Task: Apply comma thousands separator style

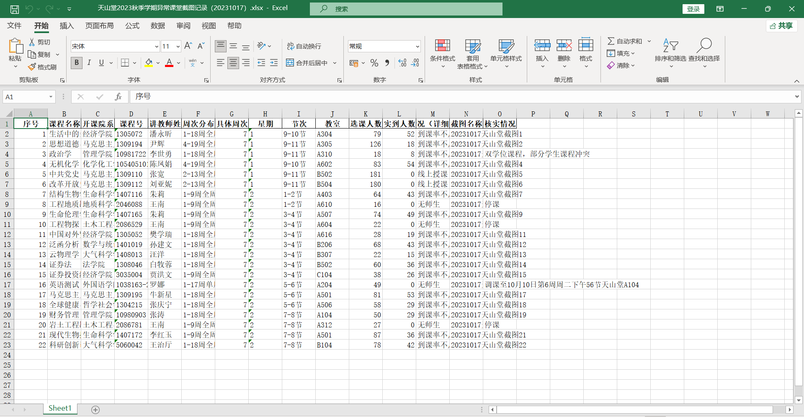Action: (x=387, y=63)
